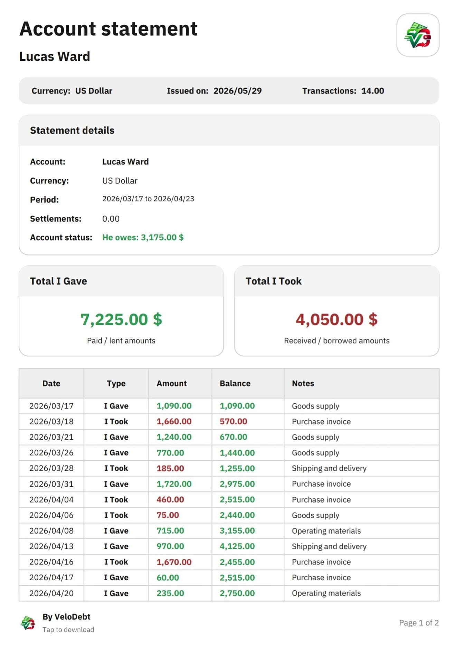This screenshot has width=455, height=647.
Task: Click the 'Page 1 of 2' indicator
Action: tap(419, 623)
